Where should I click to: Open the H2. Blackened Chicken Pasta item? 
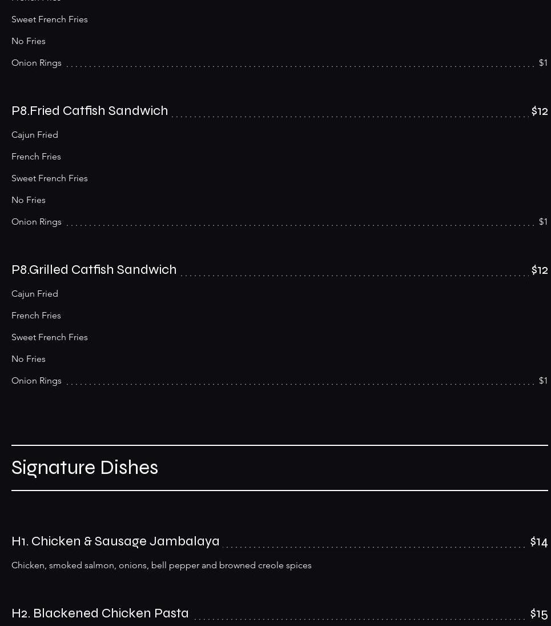click(x=100, y=613)
